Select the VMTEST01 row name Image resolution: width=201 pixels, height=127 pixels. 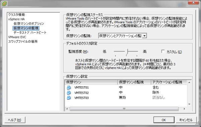(81, 88)
